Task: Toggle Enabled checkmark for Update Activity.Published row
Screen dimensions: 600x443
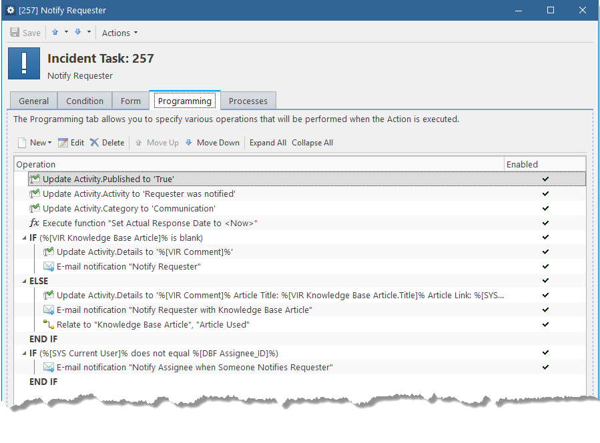Action: pos(545,179)
